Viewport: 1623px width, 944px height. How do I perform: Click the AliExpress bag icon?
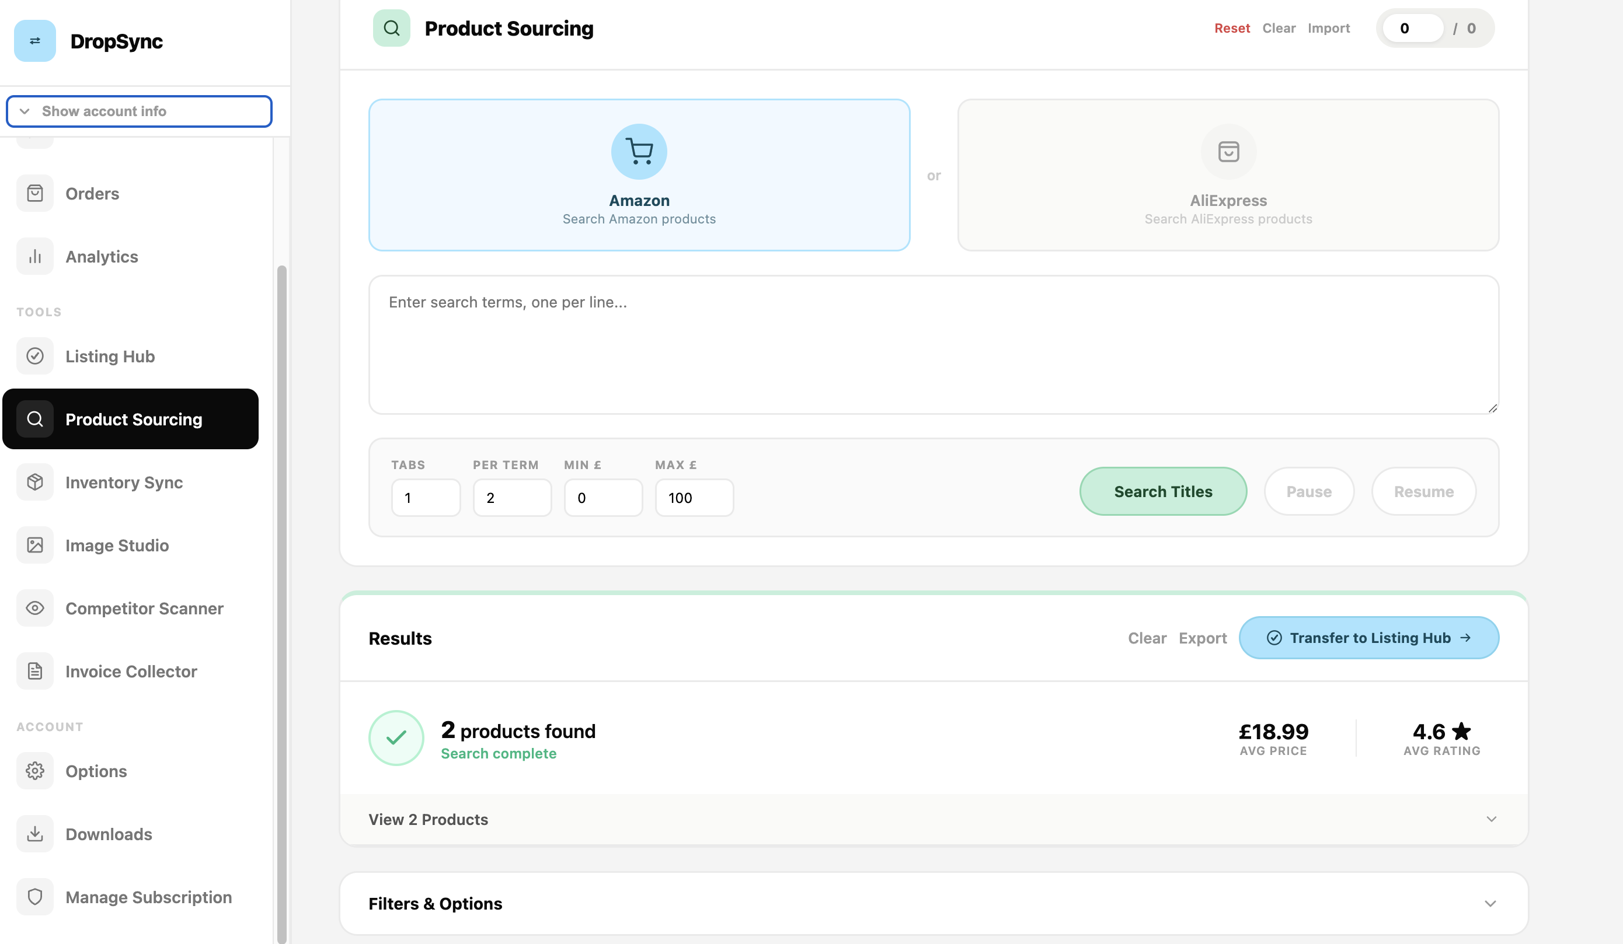pyautogui.click(x=1228, y=152)
